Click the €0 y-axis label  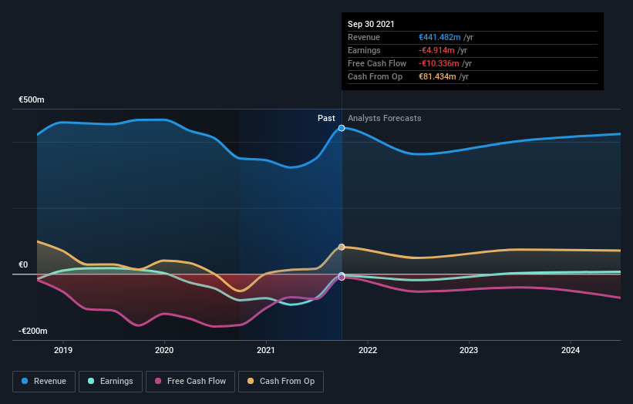[23, 264]
